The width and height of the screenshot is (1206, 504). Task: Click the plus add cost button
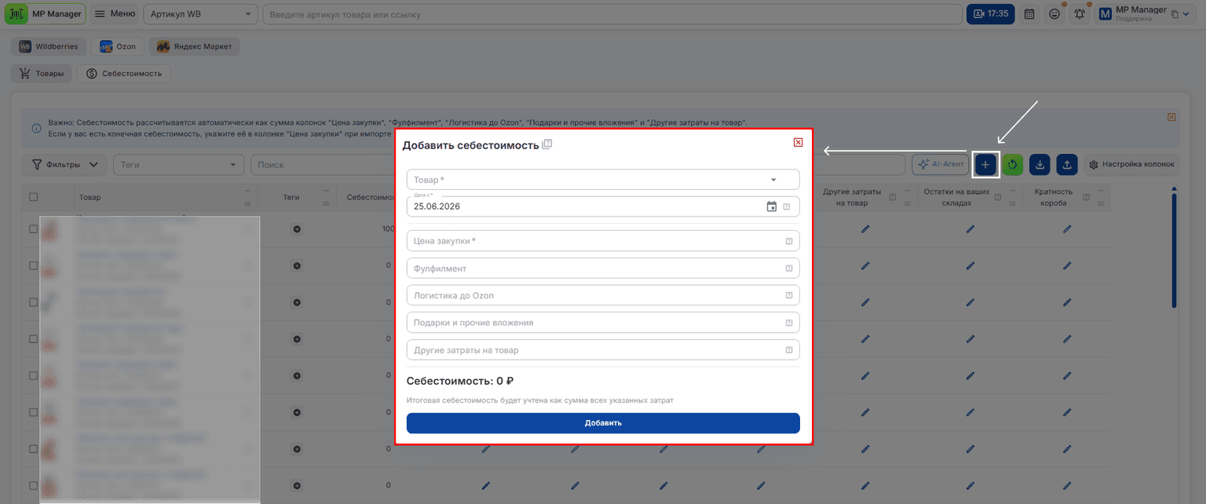[x=985, y=164]
